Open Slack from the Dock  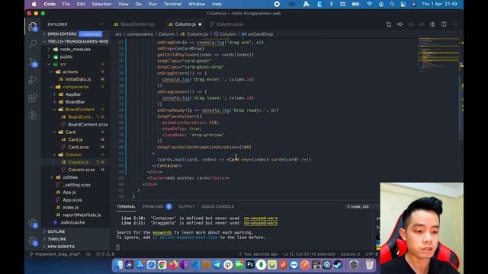pyautogui.click(x=228, y=265)
